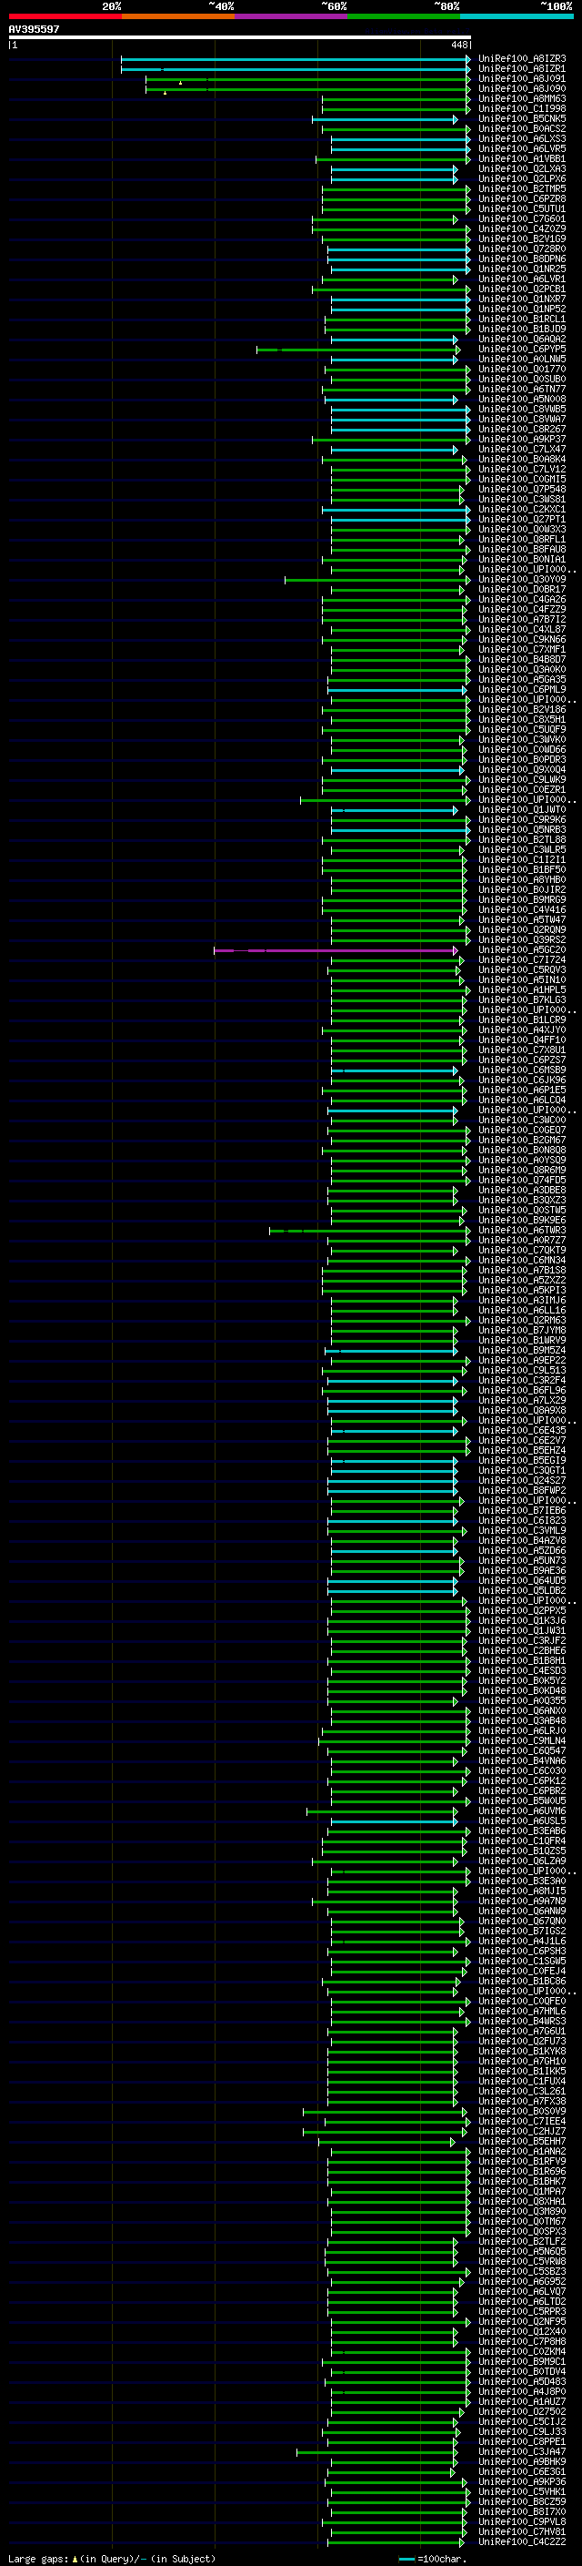
Task: Select the UniRef100_Q4FF10 label
Action: 522,1040
